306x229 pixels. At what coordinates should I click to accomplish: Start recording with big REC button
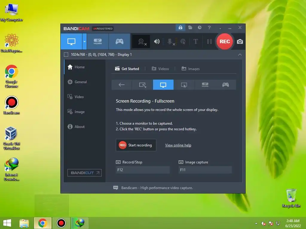coord(225,41)
